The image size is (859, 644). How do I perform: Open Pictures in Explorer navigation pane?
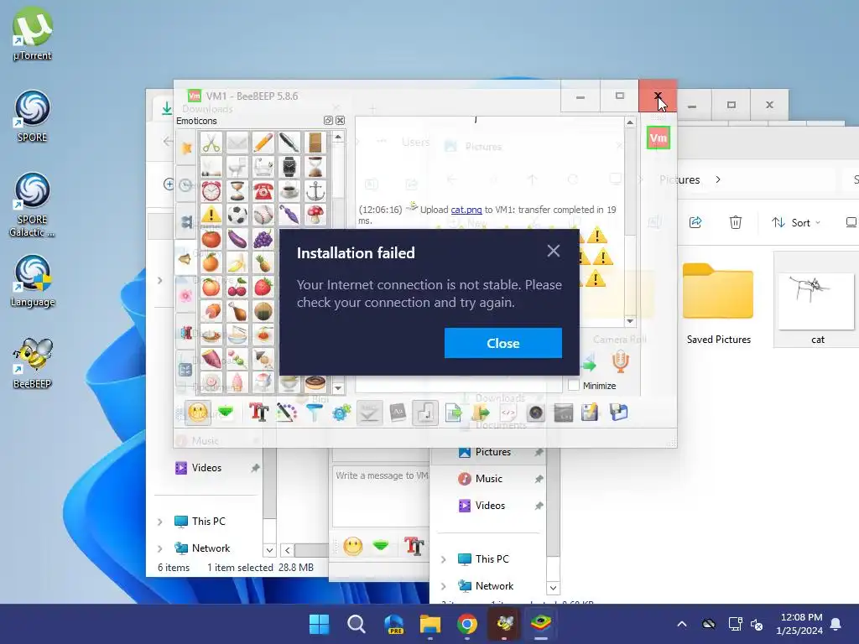click(493, 452)
